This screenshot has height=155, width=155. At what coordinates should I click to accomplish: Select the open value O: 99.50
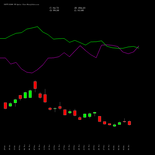[54, 11]
